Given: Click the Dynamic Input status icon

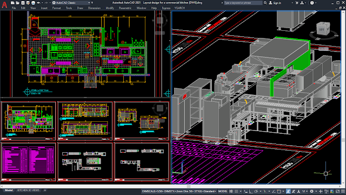Looking at the screenshot, I should coord(246,191).
